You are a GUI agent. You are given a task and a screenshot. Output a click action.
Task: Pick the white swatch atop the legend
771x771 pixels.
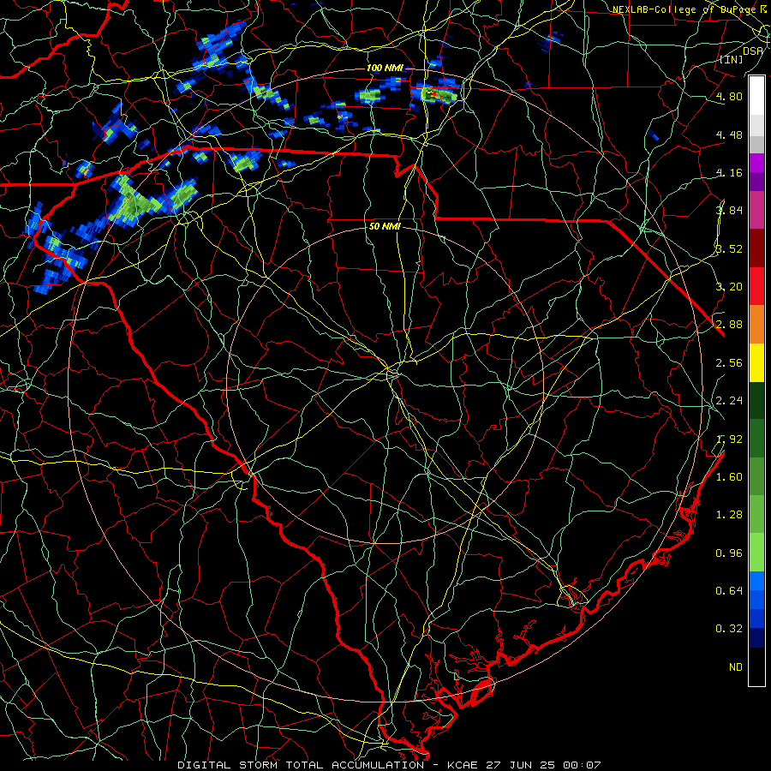(756, 96)
